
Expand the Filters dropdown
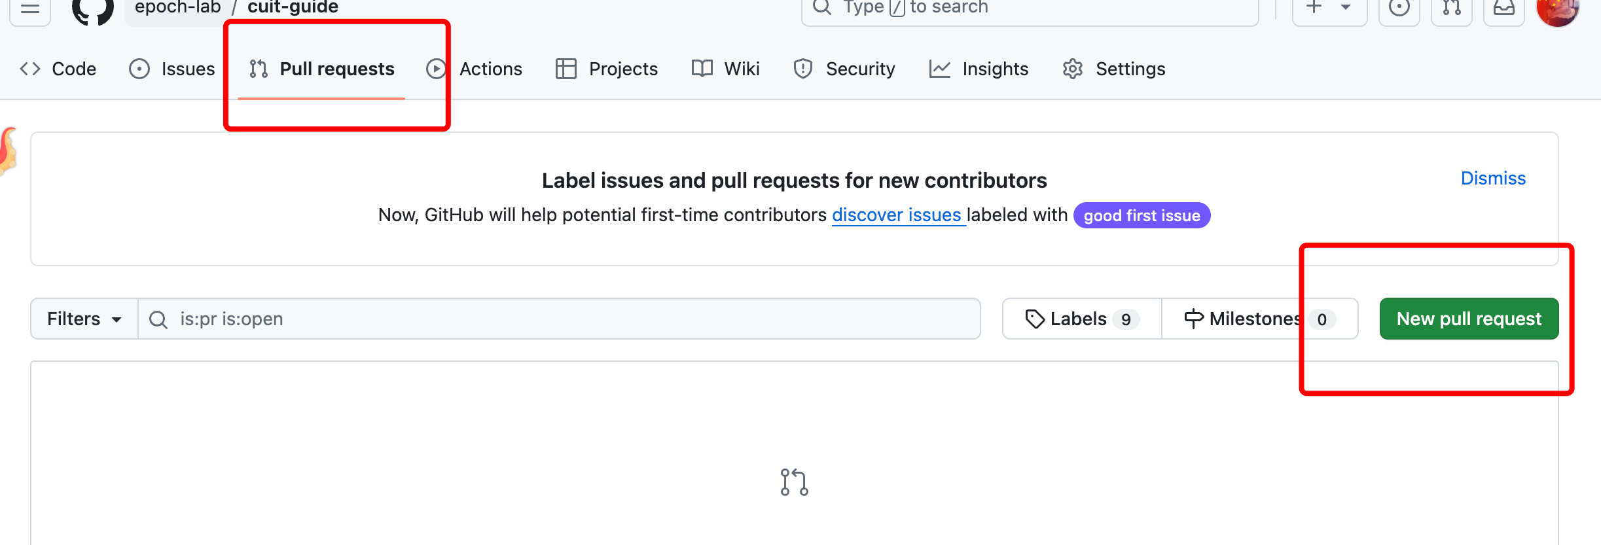click(x=84, y=319)
